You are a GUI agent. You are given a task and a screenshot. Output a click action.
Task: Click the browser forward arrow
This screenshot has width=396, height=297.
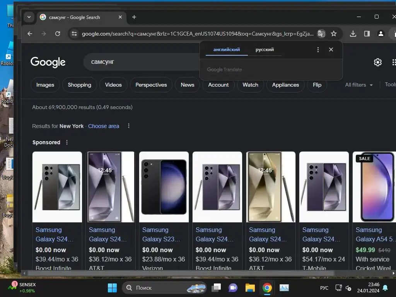click(44, 34)
